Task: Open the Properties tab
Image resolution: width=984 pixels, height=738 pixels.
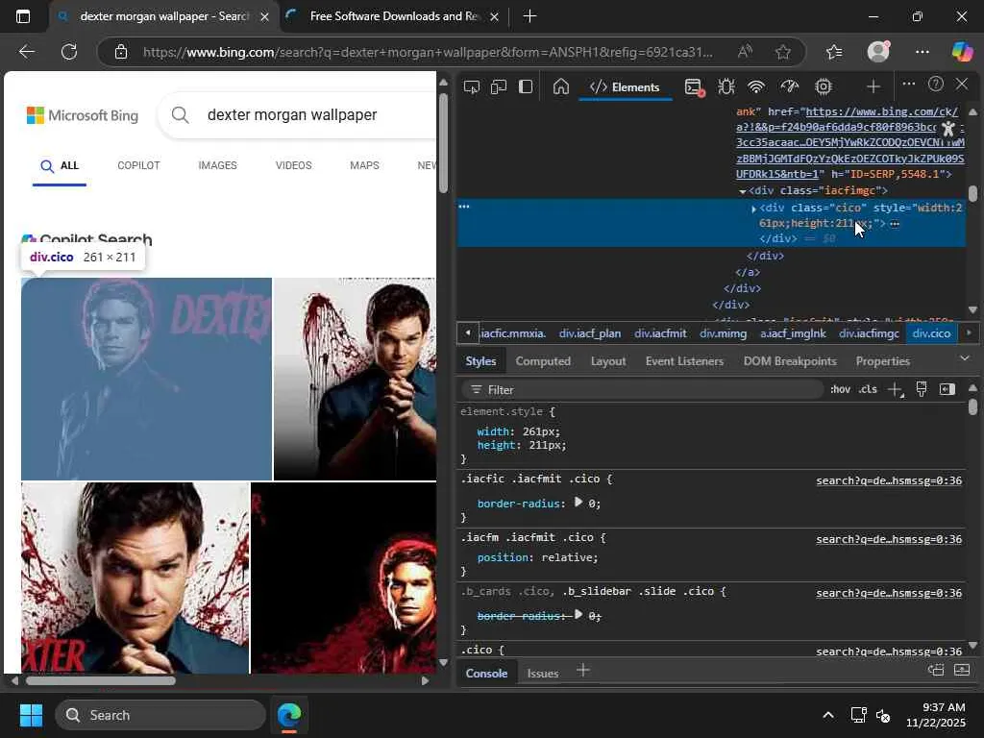Action: [x=882, y=361]
